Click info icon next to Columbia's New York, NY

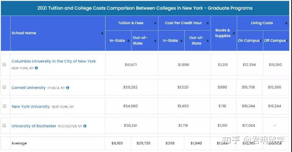(36, 68)
